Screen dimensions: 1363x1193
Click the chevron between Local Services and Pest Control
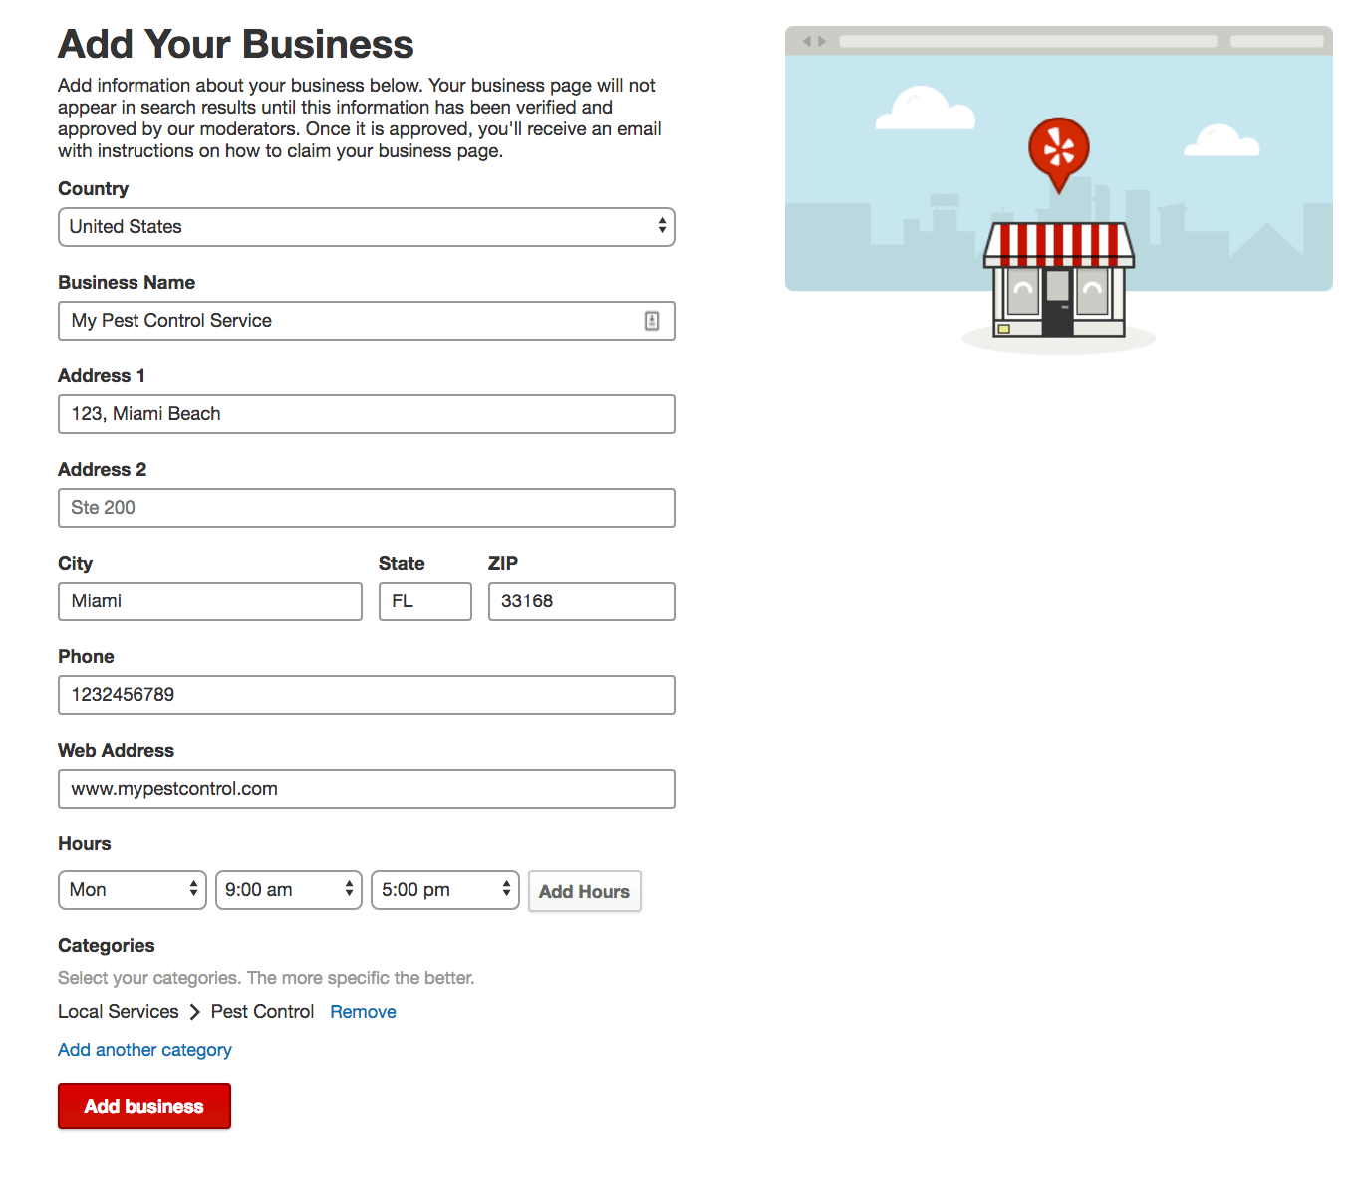point(195,1012)
